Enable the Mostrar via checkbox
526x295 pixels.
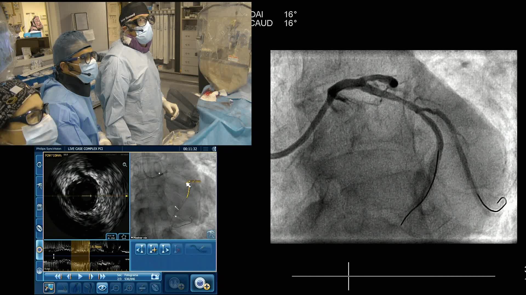[x=132, y=238]
